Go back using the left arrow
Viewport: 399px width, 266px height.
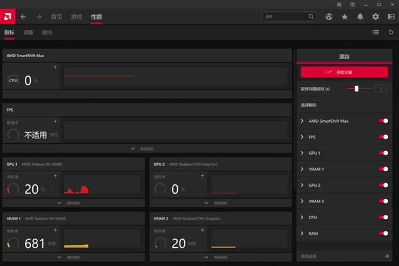tap(23, 16)
